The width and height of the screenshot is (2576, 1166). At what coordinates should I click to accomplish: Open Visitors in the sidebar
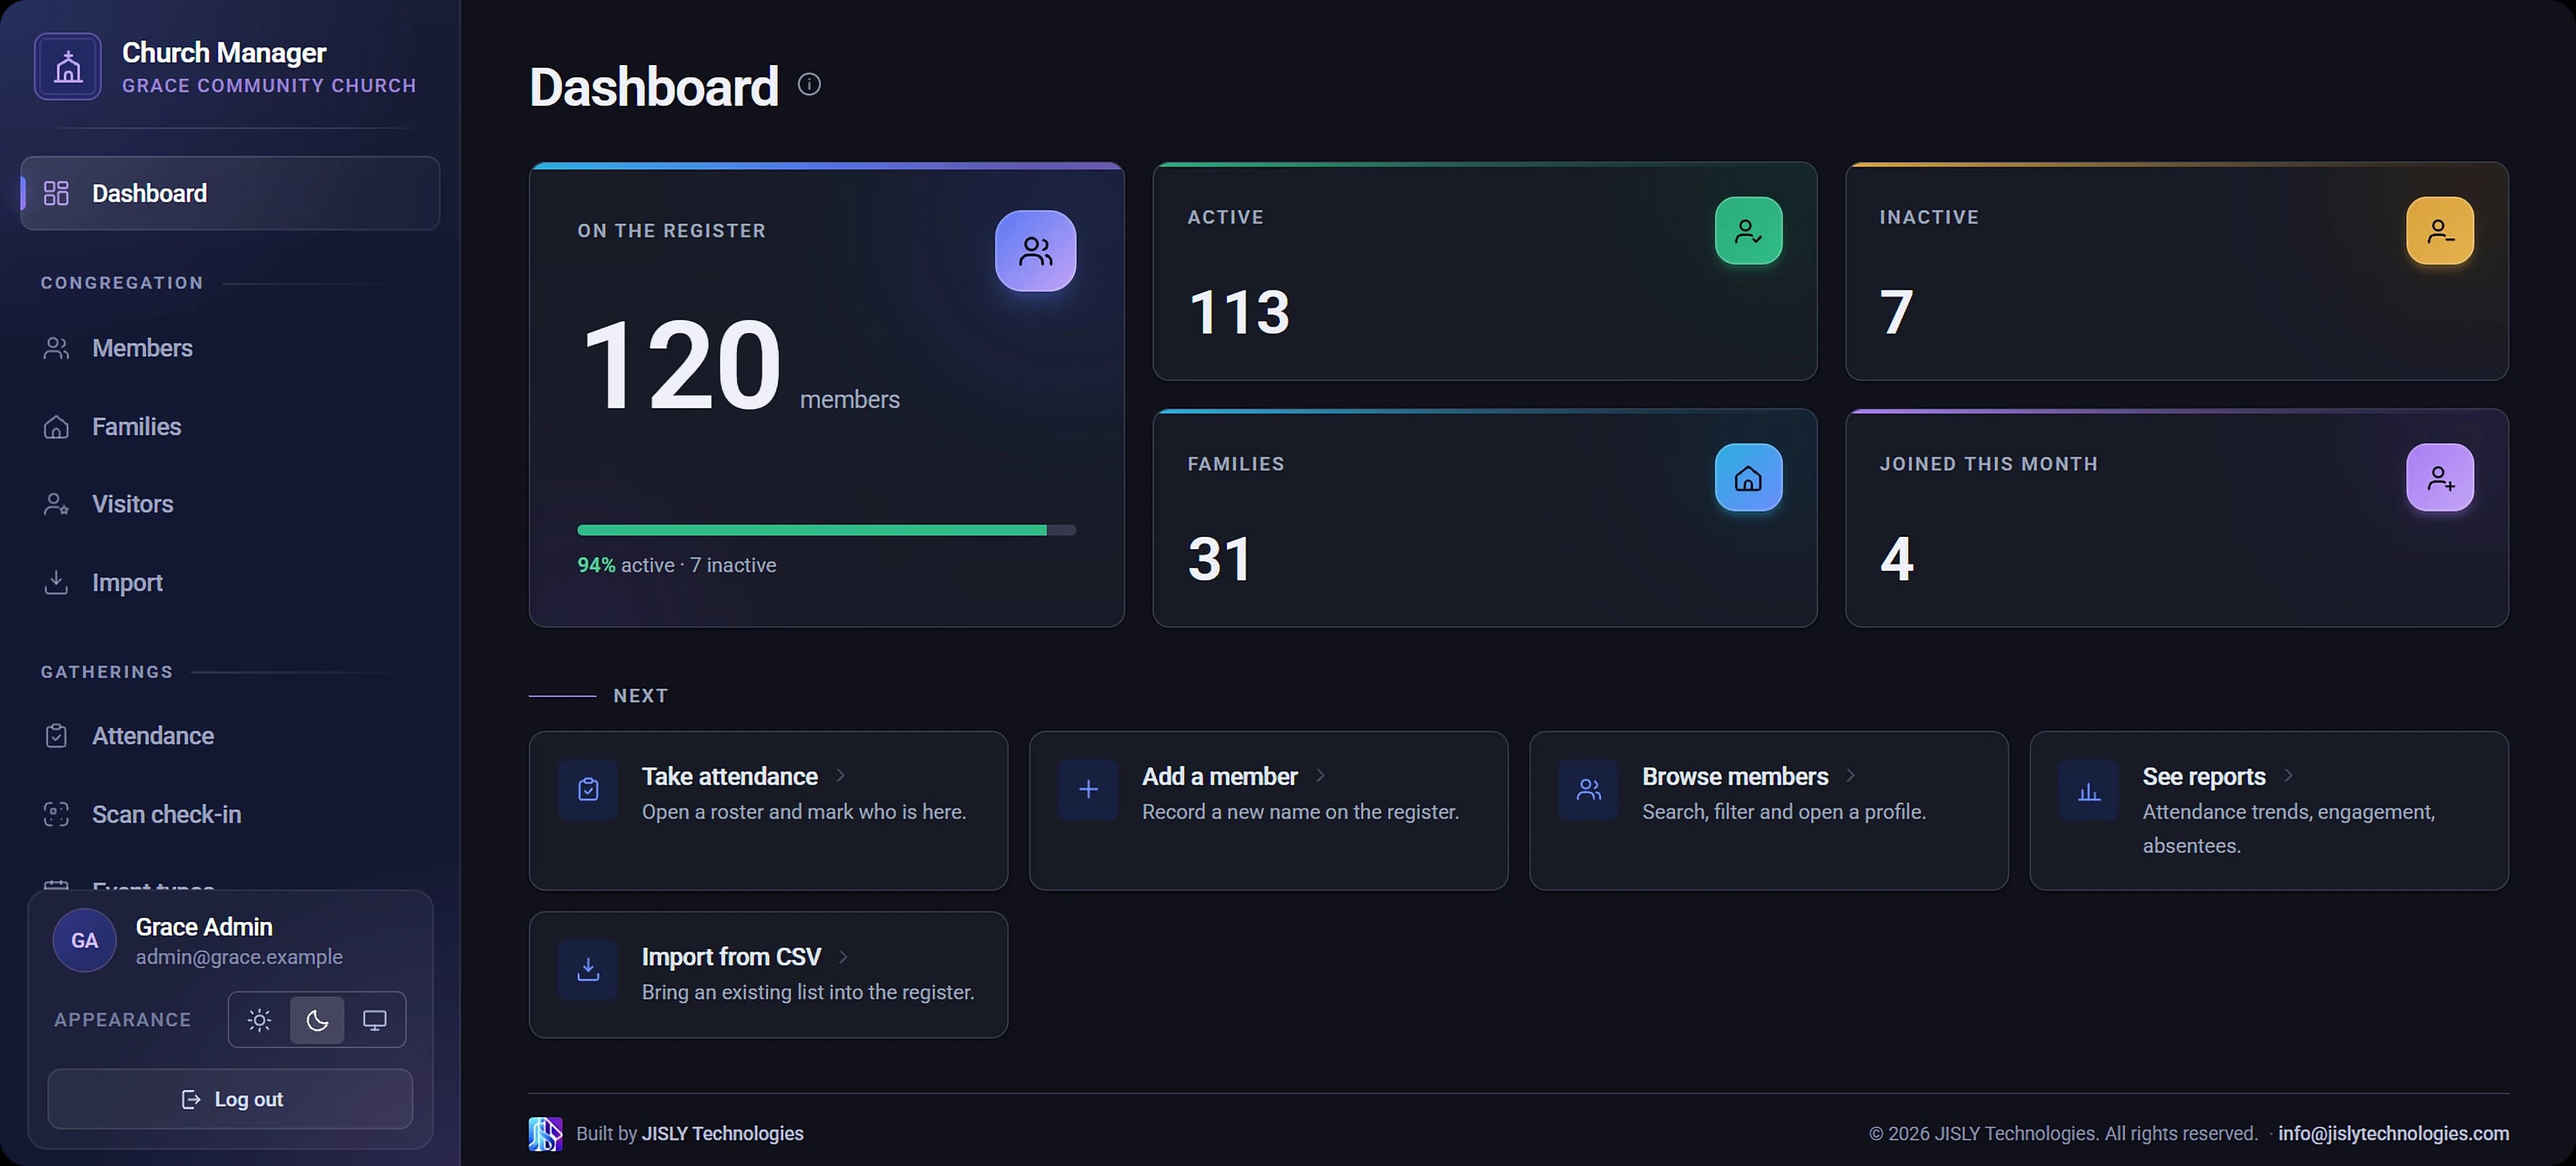tap(230, 504)
